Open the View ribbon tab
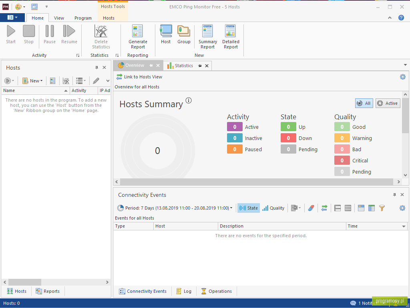410x308 pixels. click(59, 18)
